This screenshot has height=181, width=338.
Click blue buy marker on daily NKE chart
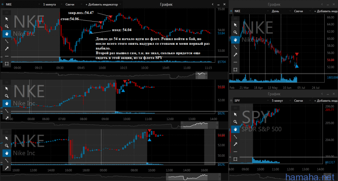(x=297, y=66)
